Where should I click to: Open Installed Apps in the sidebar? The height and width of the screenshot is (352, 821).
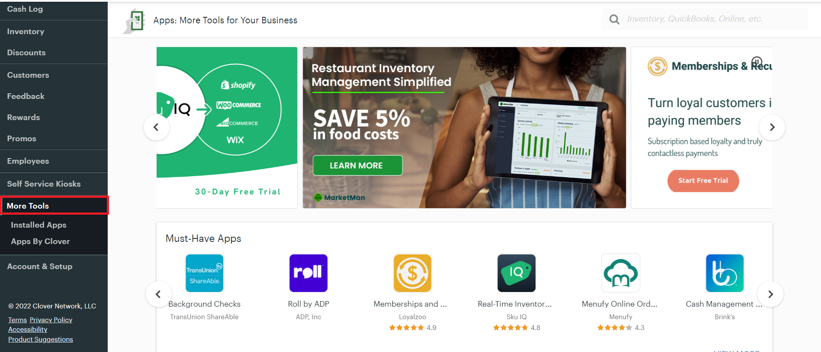pyautogui.click(x=38, y=225)
